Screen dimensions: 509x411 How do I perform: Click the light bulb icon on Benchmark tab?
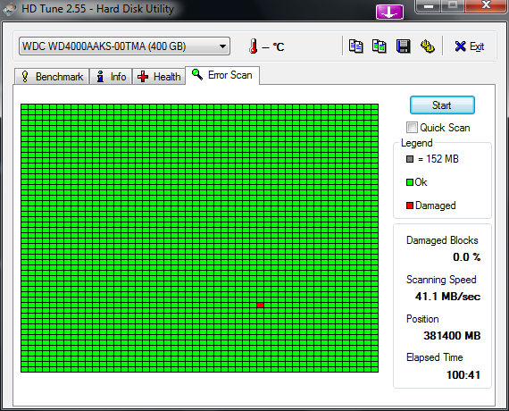pyautogui.click(x=25, y=76)
